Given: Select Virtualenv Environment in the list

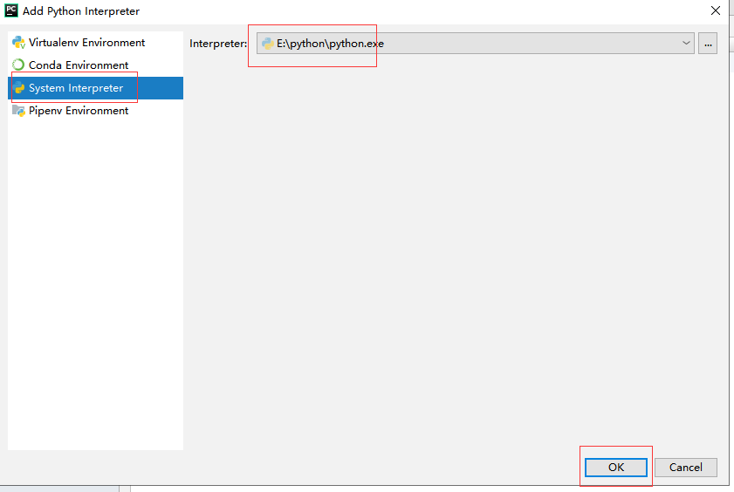Looking at the screenshot, I should point(95,43).
